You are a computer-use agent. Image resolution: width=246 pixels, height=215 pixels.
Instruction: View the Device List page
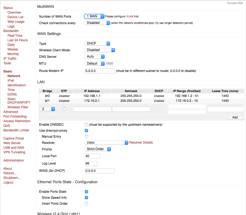coord(15,17)
